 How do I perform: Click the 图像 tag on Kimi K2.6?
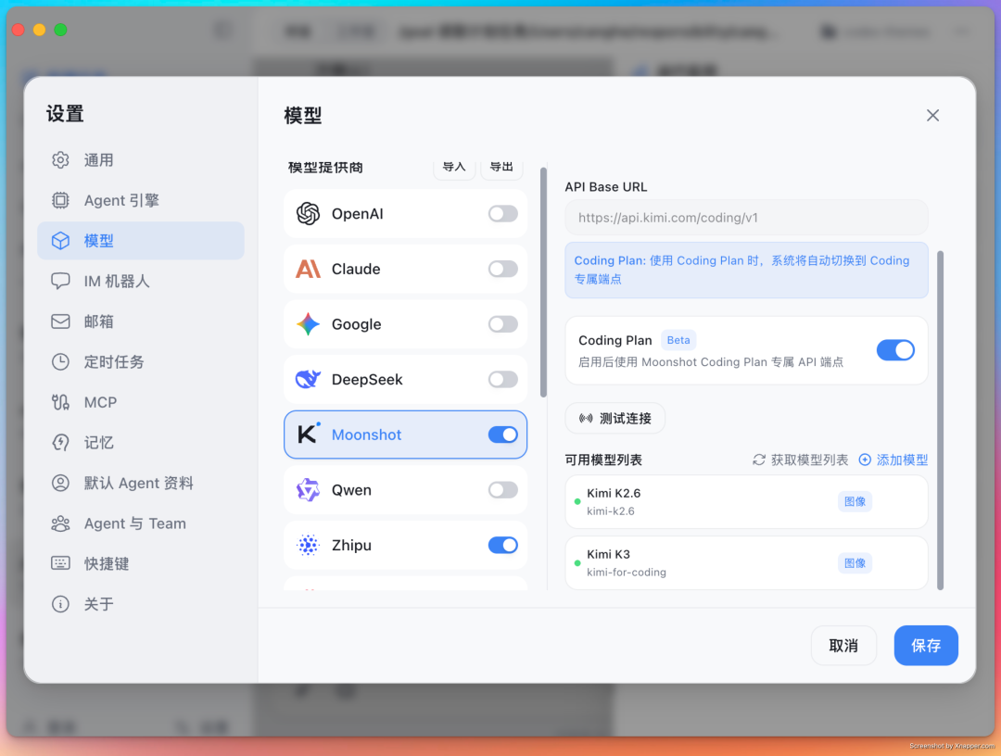point(855,501)
